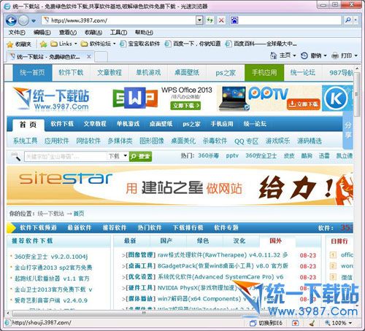Viewport: 365px width, 331px height.
Task: Expand the 软件论坛 favorites folder
Action: coord(98,44)
